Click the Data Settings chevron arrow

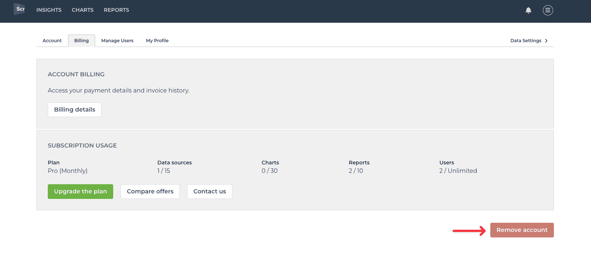(x=546, y=41)
